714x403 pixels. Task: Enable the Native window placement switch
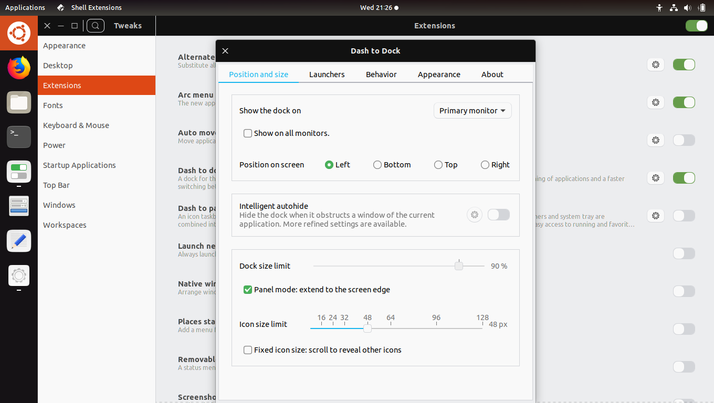pyautogui.click(x=684, y=291)
